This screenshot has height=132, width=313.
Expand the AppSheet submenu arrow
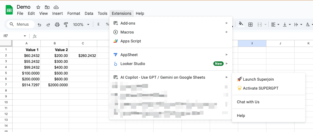click(x=226, y=55)
